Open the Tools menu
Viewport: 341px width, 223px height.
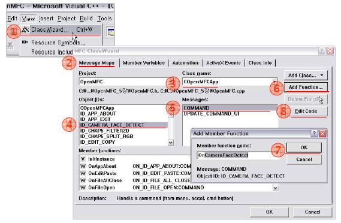coord(104,19)
